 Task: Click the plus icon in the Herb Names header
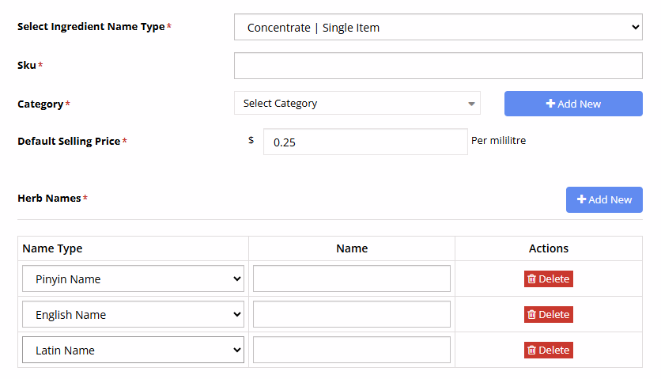[582, 199]
